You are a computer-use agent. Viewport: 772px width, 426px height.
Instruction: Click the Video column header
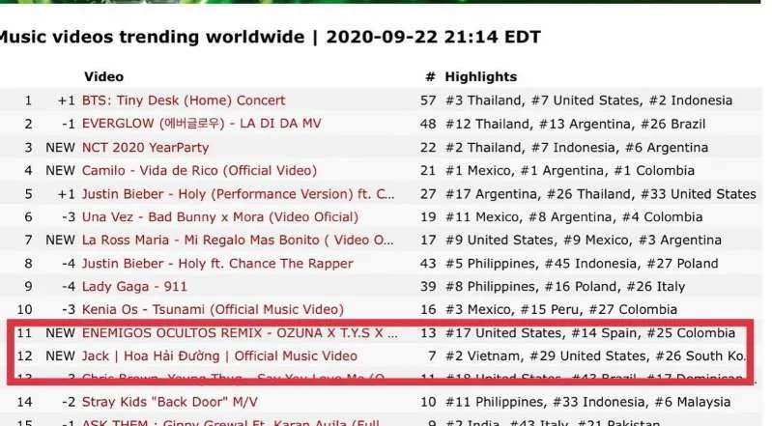103,76
